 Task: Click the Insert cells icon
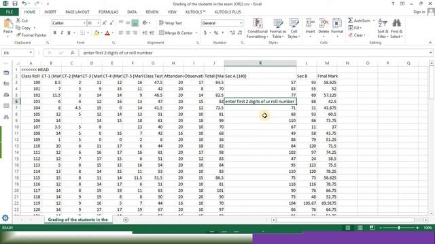click(x=310, y=24)
